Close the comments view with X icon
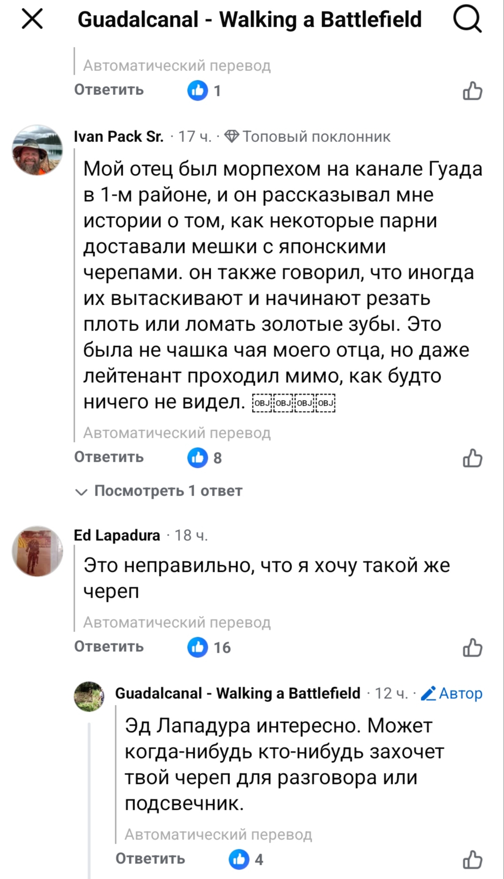 (x=32, y=20)
